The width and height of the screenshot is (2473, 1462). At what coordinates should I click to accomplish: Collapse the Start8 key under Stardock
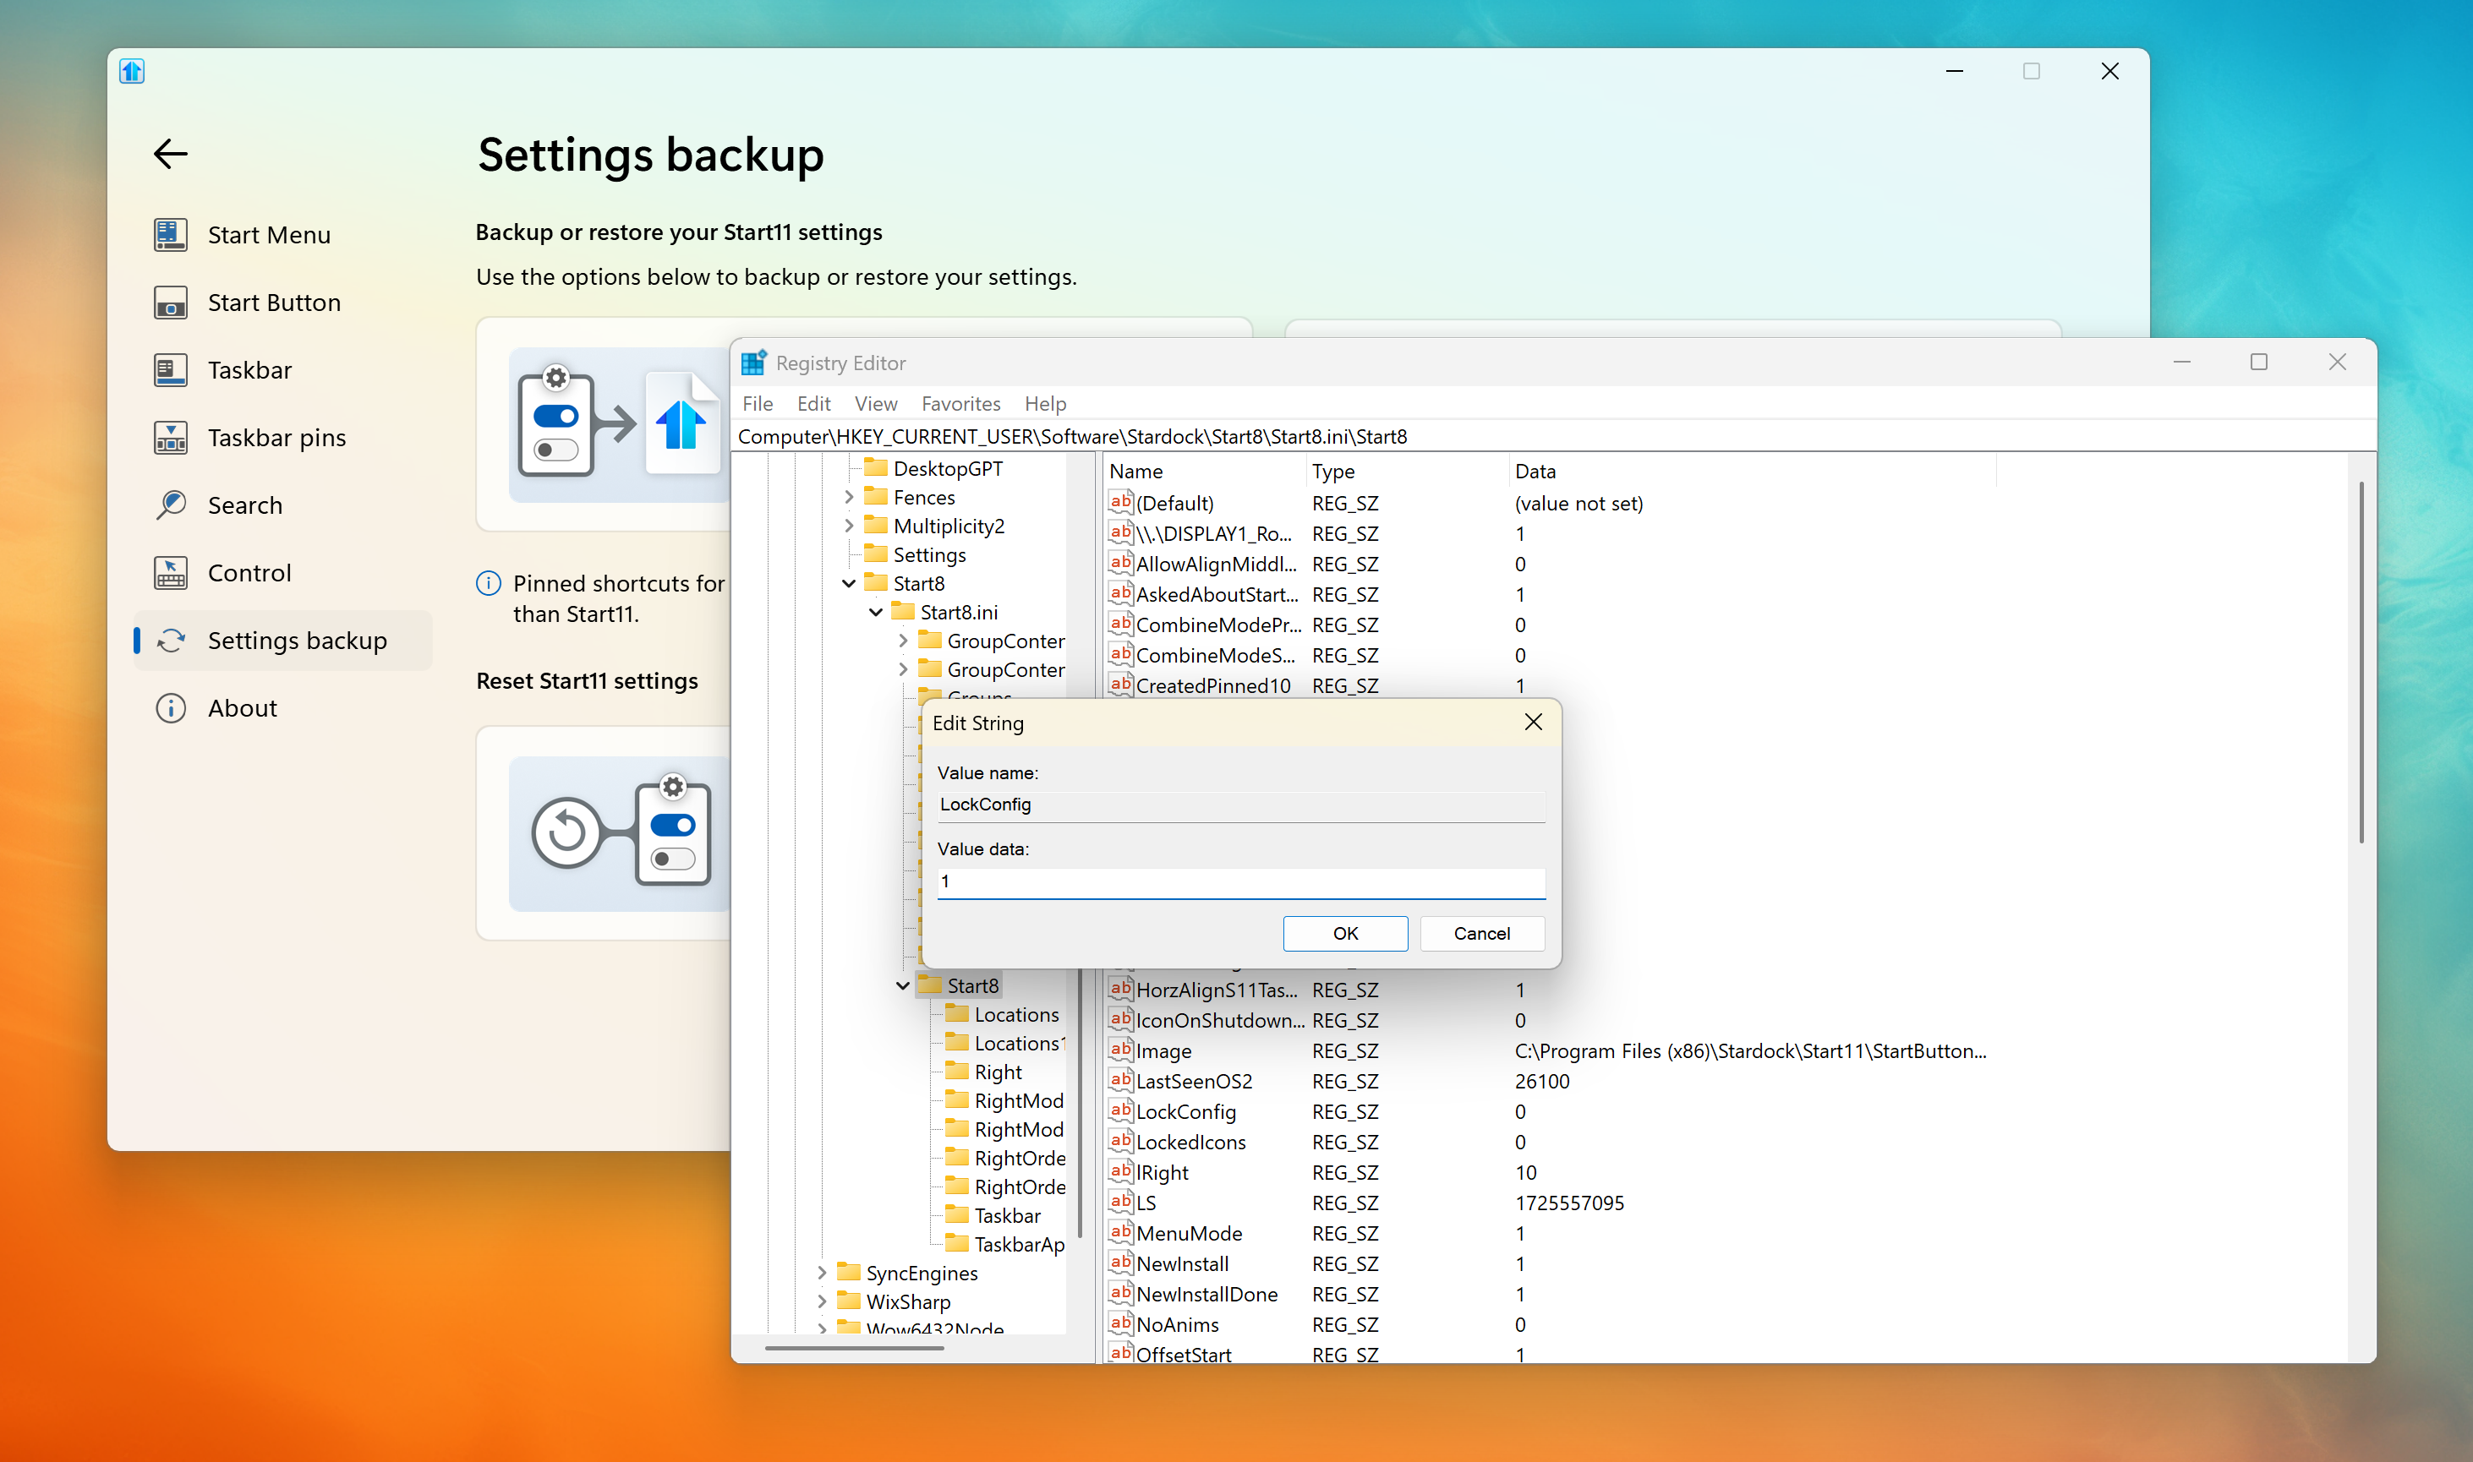849,583
